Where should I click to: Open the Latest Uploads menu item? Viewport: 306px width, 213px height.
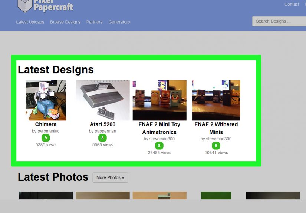(30, 22)
